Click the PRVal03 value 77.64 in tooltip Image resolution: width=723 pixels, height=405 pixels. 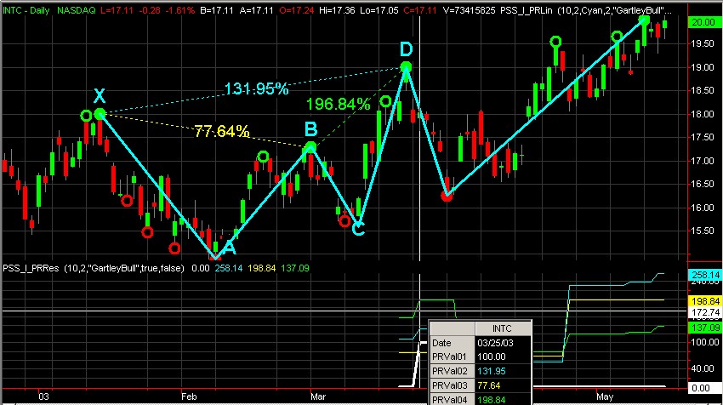[x=489, y=385]
